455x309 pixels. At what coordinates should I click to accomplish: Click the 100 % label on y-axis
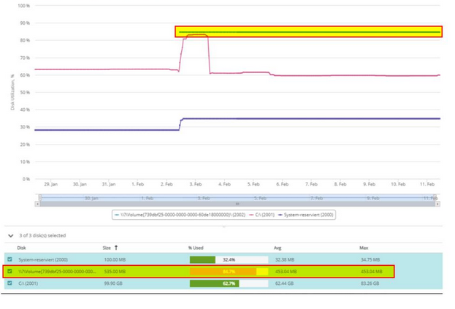[x=24, y=6]
